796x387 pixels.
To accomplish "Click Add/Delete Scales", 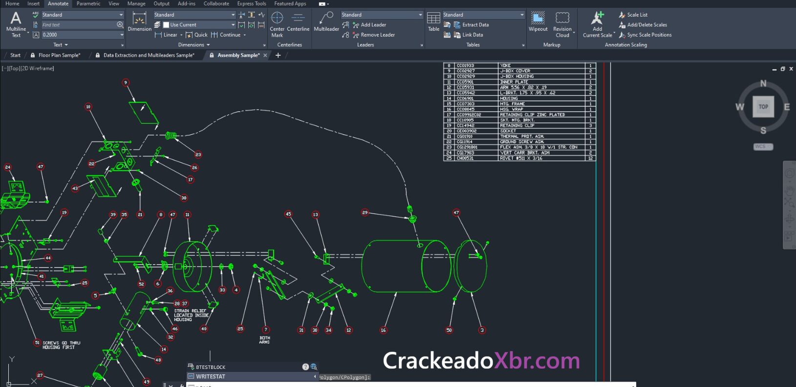I will pyautogui.click(x=643, y=24).
